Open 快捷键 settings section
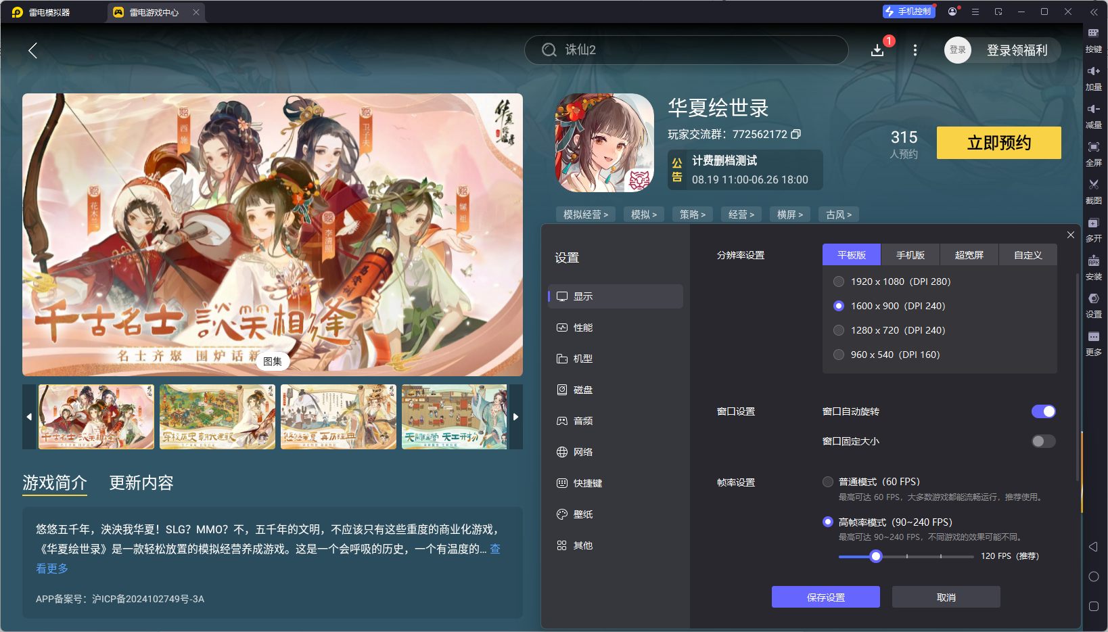1108x632 pixels. pos(616,483)
